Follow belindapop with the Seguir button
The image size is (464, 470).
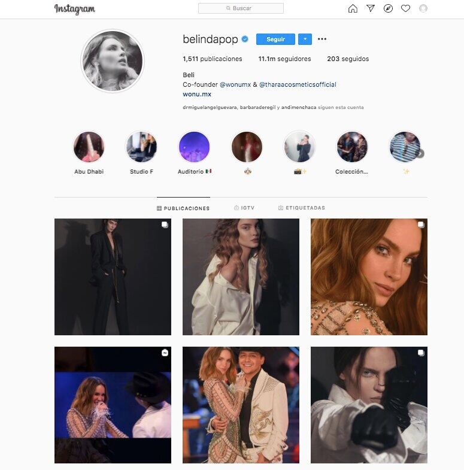click(x=275, y=40)
